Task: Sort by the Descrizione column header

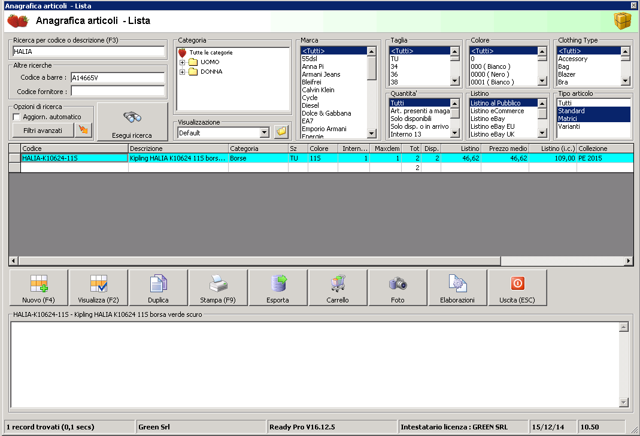Action: point(178,149)
